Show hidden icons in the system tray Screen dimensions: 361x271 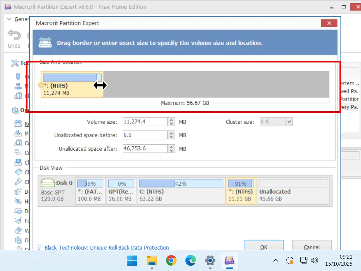276,261
